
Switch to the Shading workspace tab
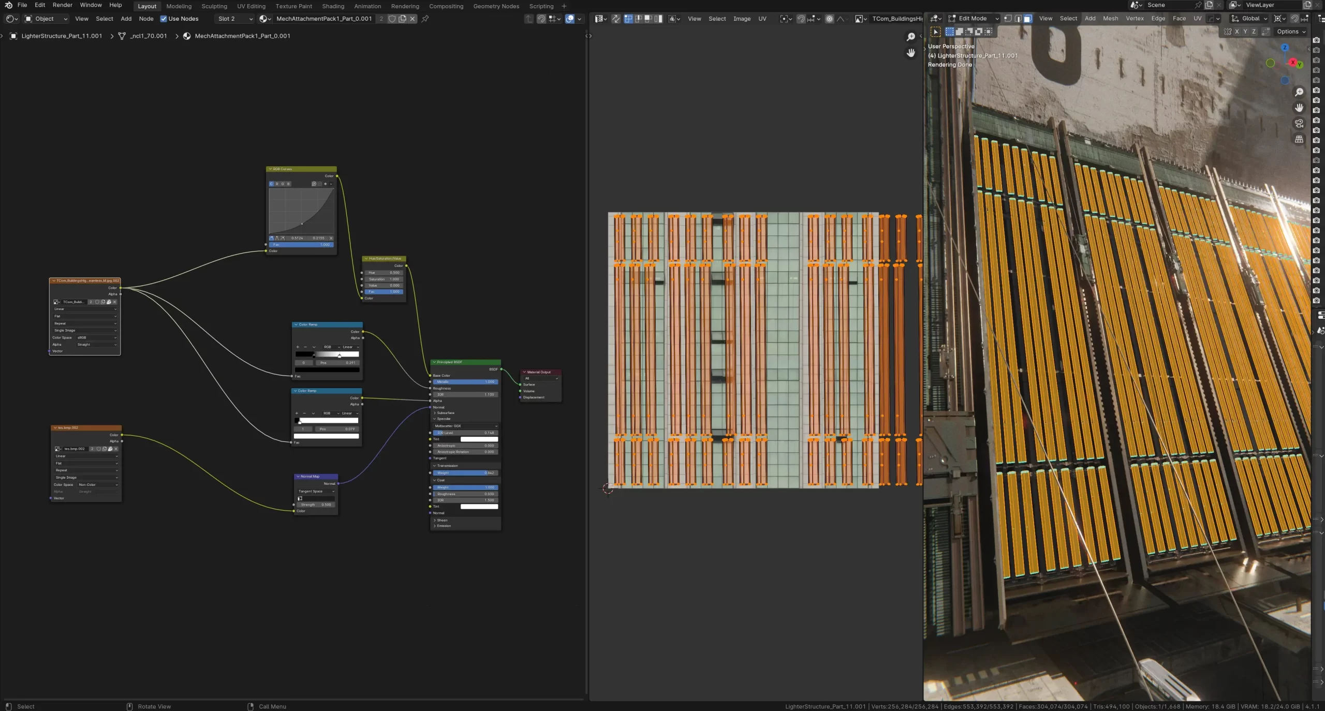pyautogui.click(x=333, y=6)
